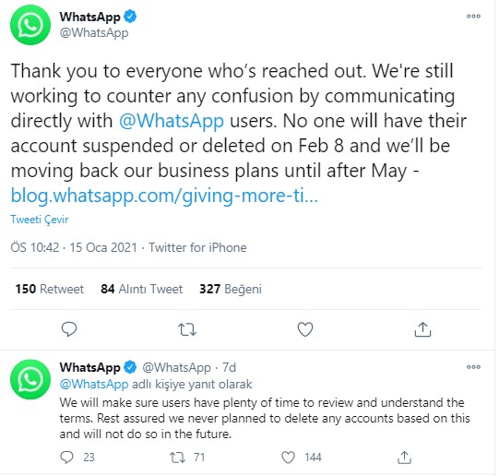The height and width of the screenshot is (476, 499).
Task: Click the reply icon under main tweet
Action: [x=69, y=329]
